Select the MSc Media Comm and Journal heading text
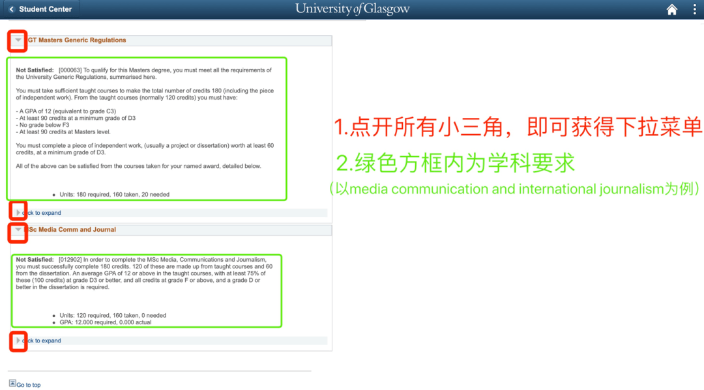Viewport: 704px width, 390px height. (x=72, y=230)
